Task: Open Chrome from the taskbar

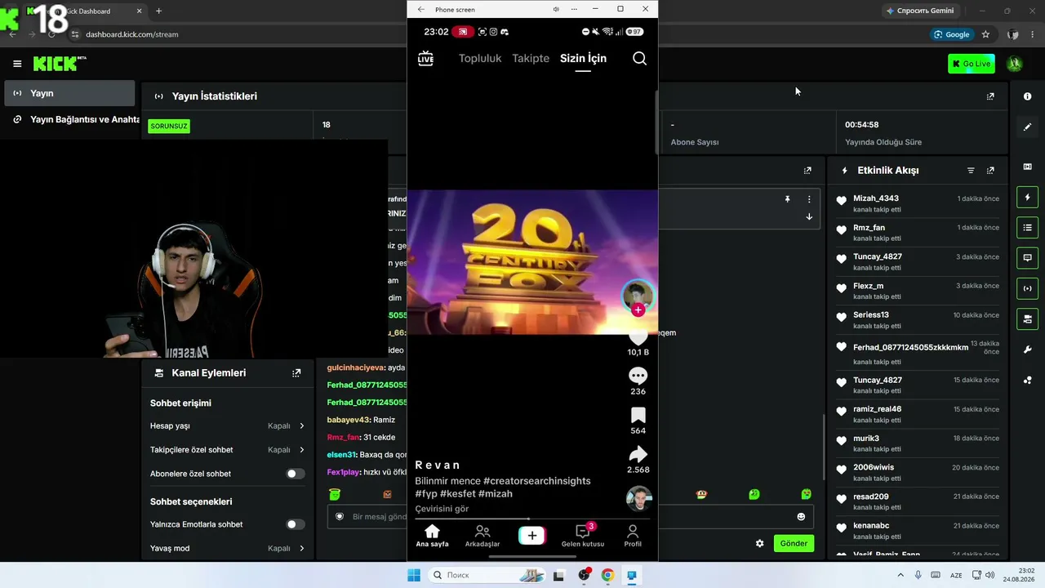Action: 607,575
